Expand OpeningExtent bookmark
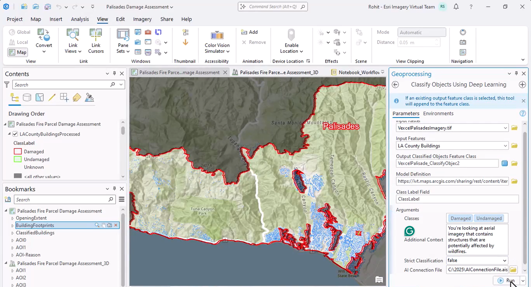The width and height of the screenshot is (531, 287). (12, 218)
